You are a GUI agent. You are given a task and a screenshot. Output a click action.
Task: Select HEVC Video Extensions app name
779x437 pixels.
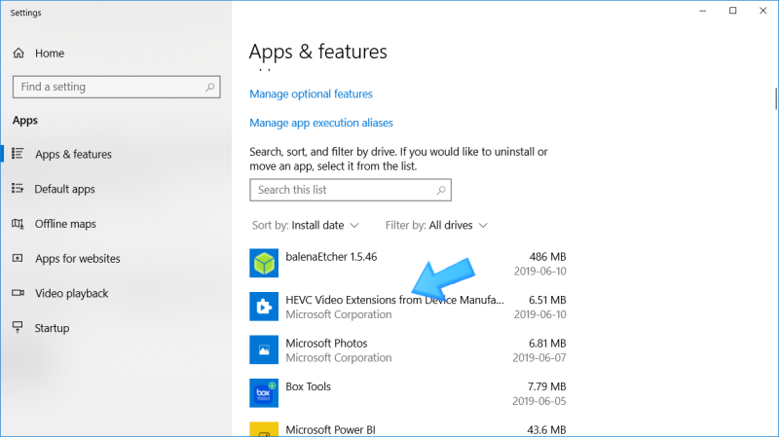pyautogui.click(x=394, y=300)
